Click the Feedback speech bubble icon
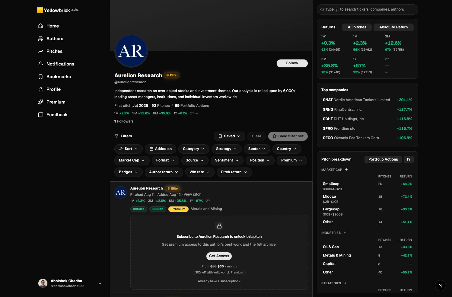This screenshot has width=452, height=297. click(41, 115)
